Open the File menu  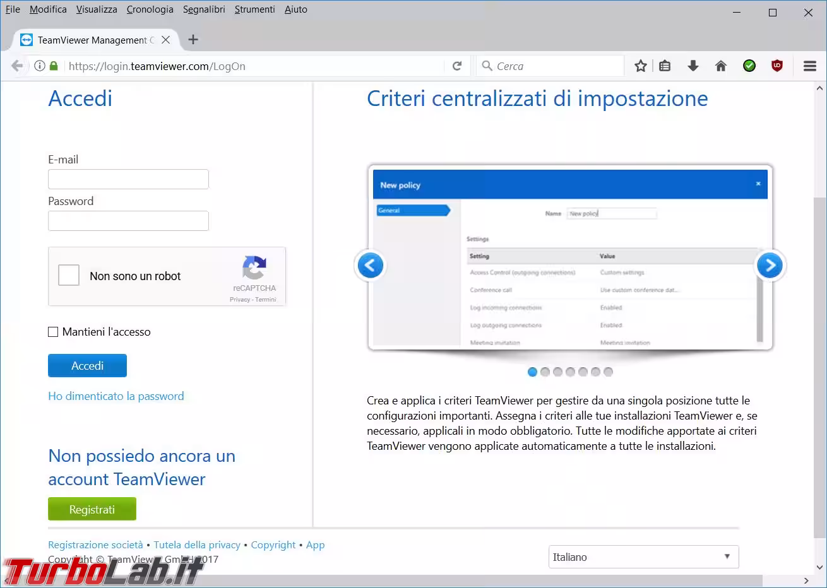click(x=13, y=9)
